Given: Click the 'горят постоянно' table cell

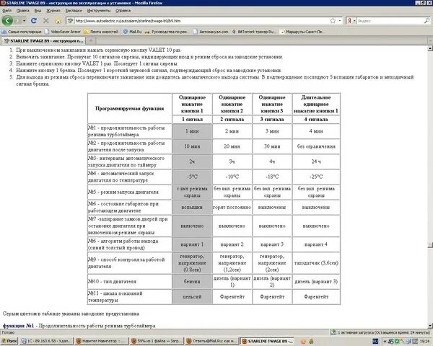Looking at the screenshot, I should coord(232,207).
